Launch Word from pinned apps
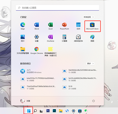This screenshot has height=114, width=118. click(37, 26)
